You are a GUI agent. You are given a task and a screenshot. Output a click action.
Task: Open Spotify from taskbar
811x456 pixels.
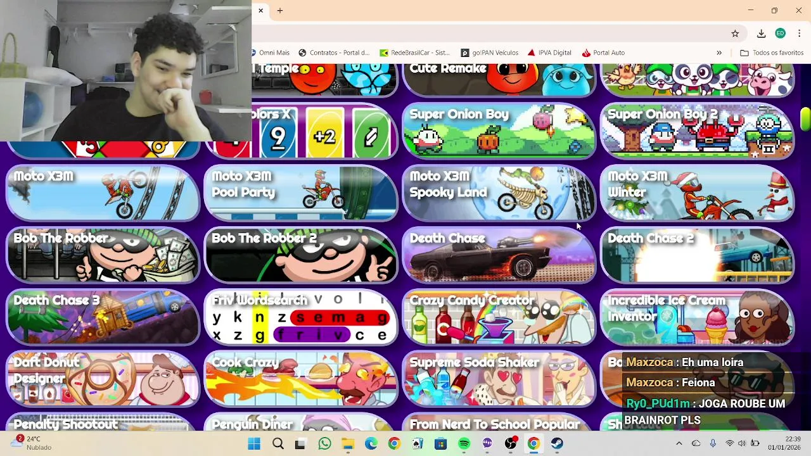[x=464, y=443]
